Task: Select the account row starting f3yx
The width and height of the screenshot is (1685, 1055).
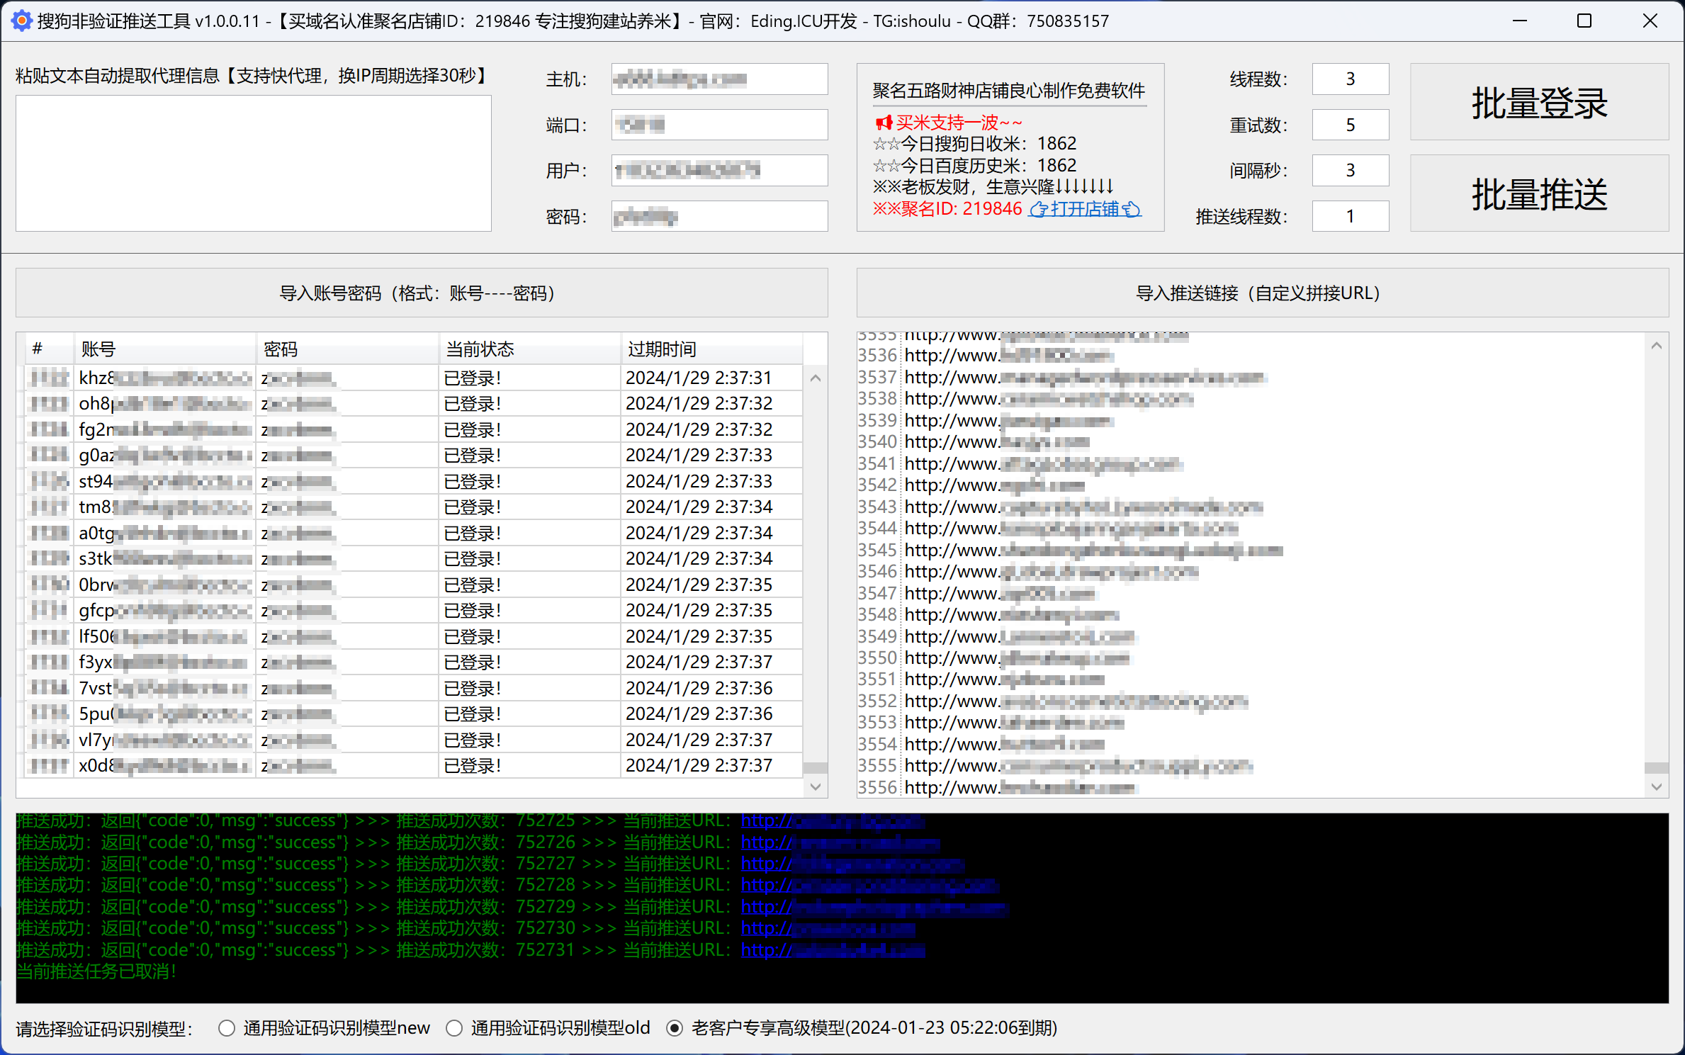Action: [x=414, y=662]
